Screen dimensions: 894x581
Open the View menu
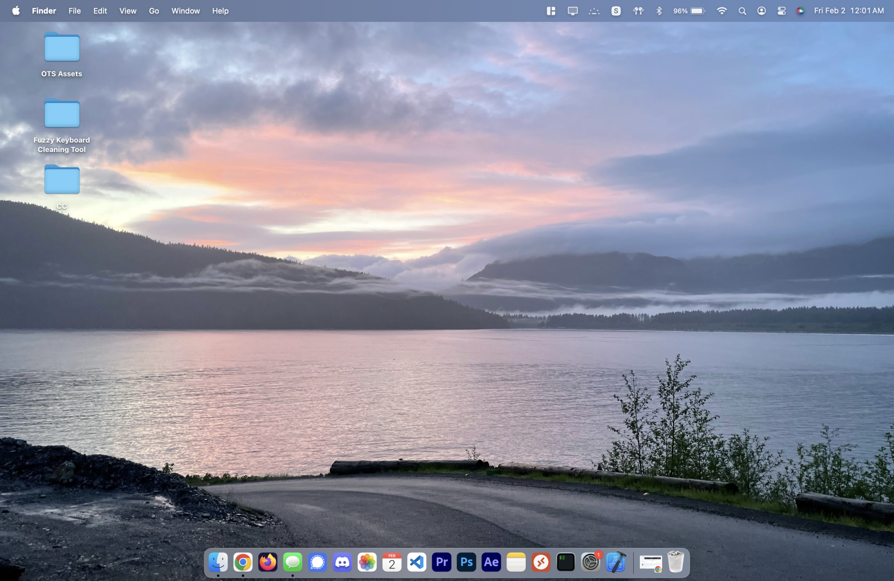pyautogui.click(x=127, y=11)
